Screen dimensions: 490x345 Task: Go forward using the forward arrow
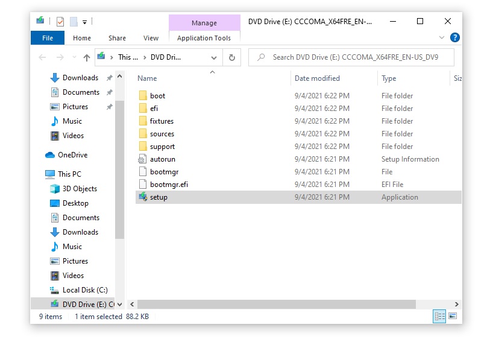click(x=60, y=57)
